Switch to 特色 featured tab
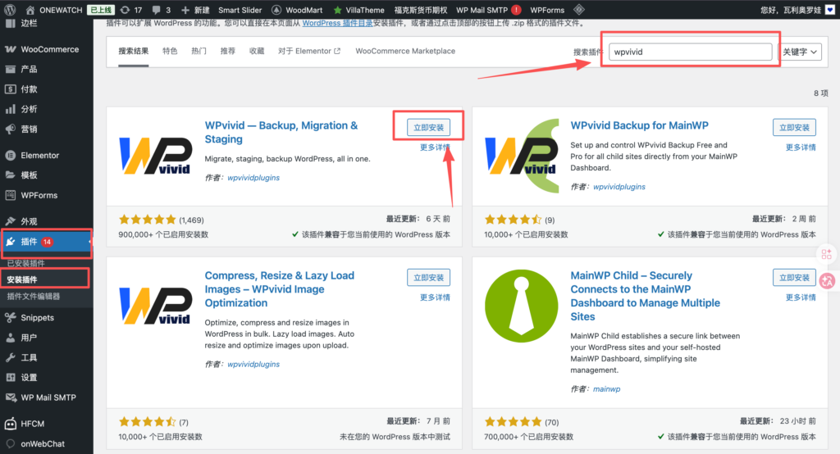This screenshot has width=840, height=454. 170,51
